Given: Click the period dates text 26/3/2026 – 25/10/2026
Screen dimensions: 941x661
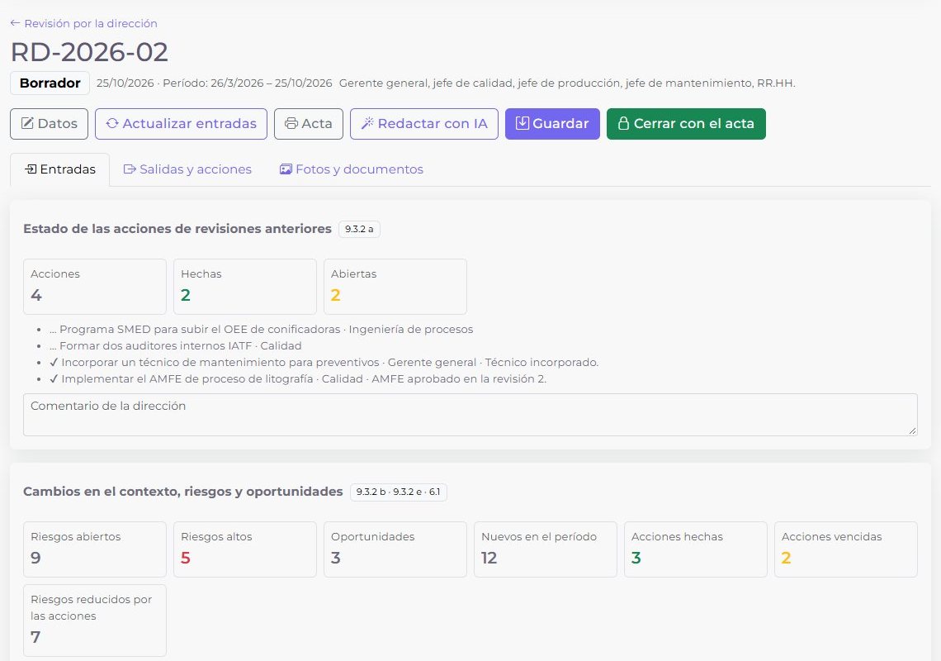Looking at the screenshot, I should [272, 83].
